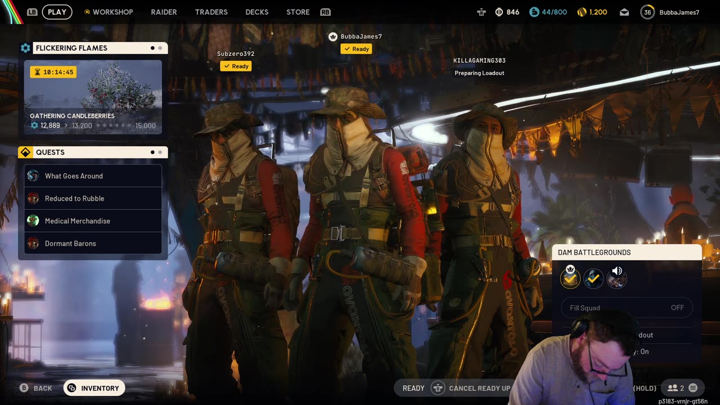Image resolution: width=720 pixels, height=405 pixels.
Task: Select the second squad member avatar
Action: 593,278
